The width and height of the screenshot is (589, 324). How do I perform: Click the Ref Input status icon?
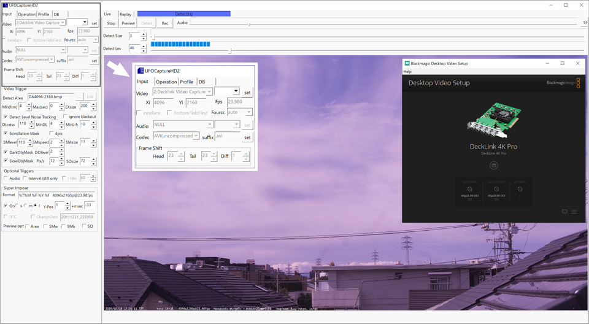click(x=520, y=189)
